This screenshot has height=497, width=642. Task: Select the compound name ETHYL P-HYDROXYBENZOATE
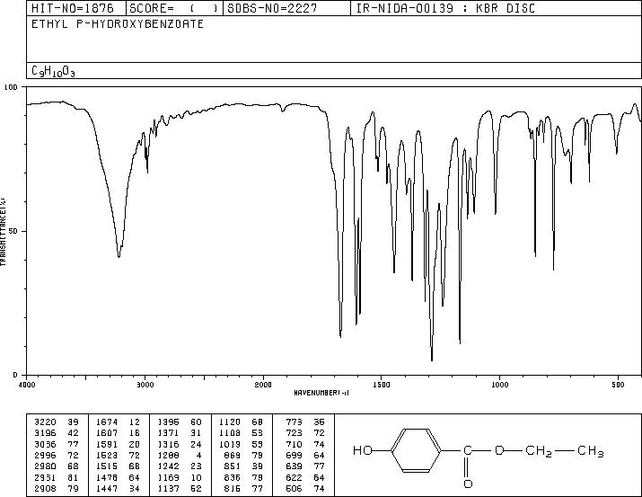point(118,24)
